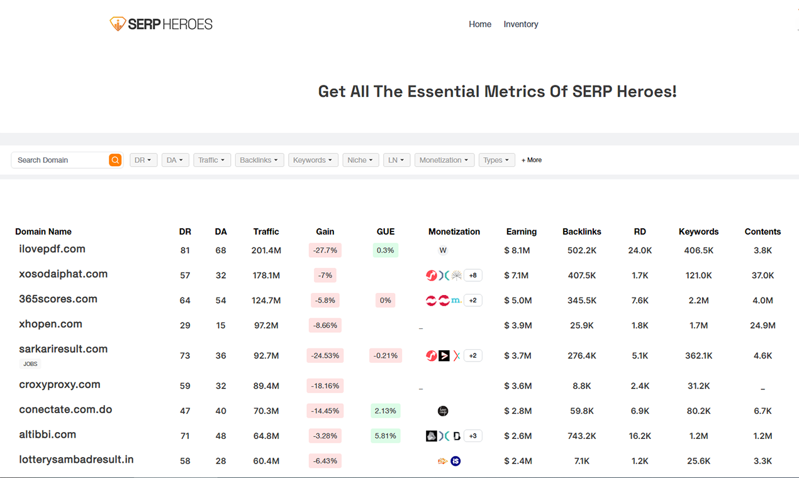
Task: Open the altibbi.com domain link
Action: [48, 435]
